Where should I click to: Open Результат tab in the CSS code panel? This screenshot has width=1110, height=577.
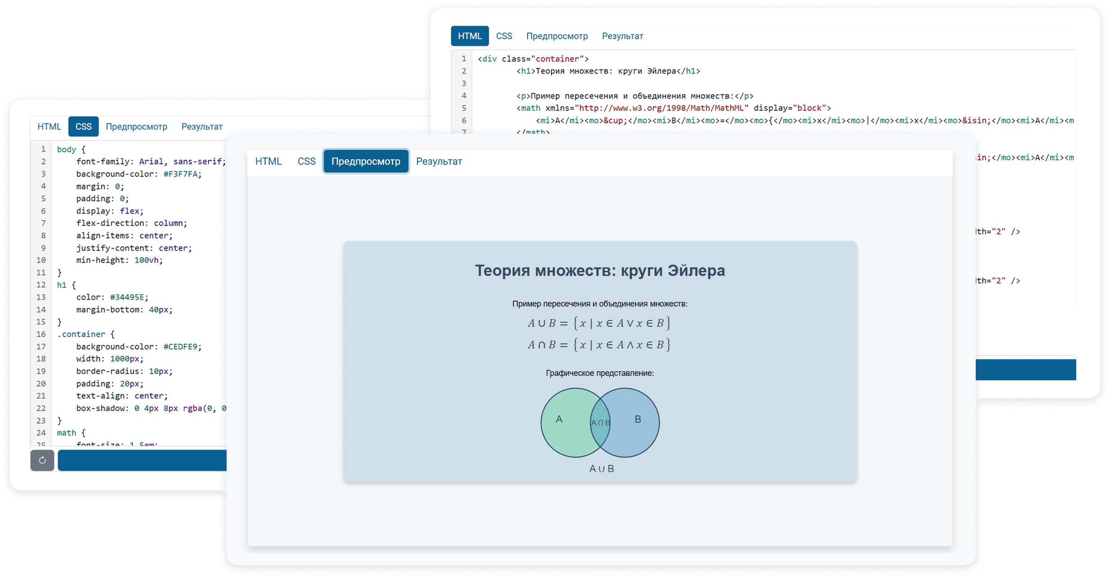(x=202, y=126)
